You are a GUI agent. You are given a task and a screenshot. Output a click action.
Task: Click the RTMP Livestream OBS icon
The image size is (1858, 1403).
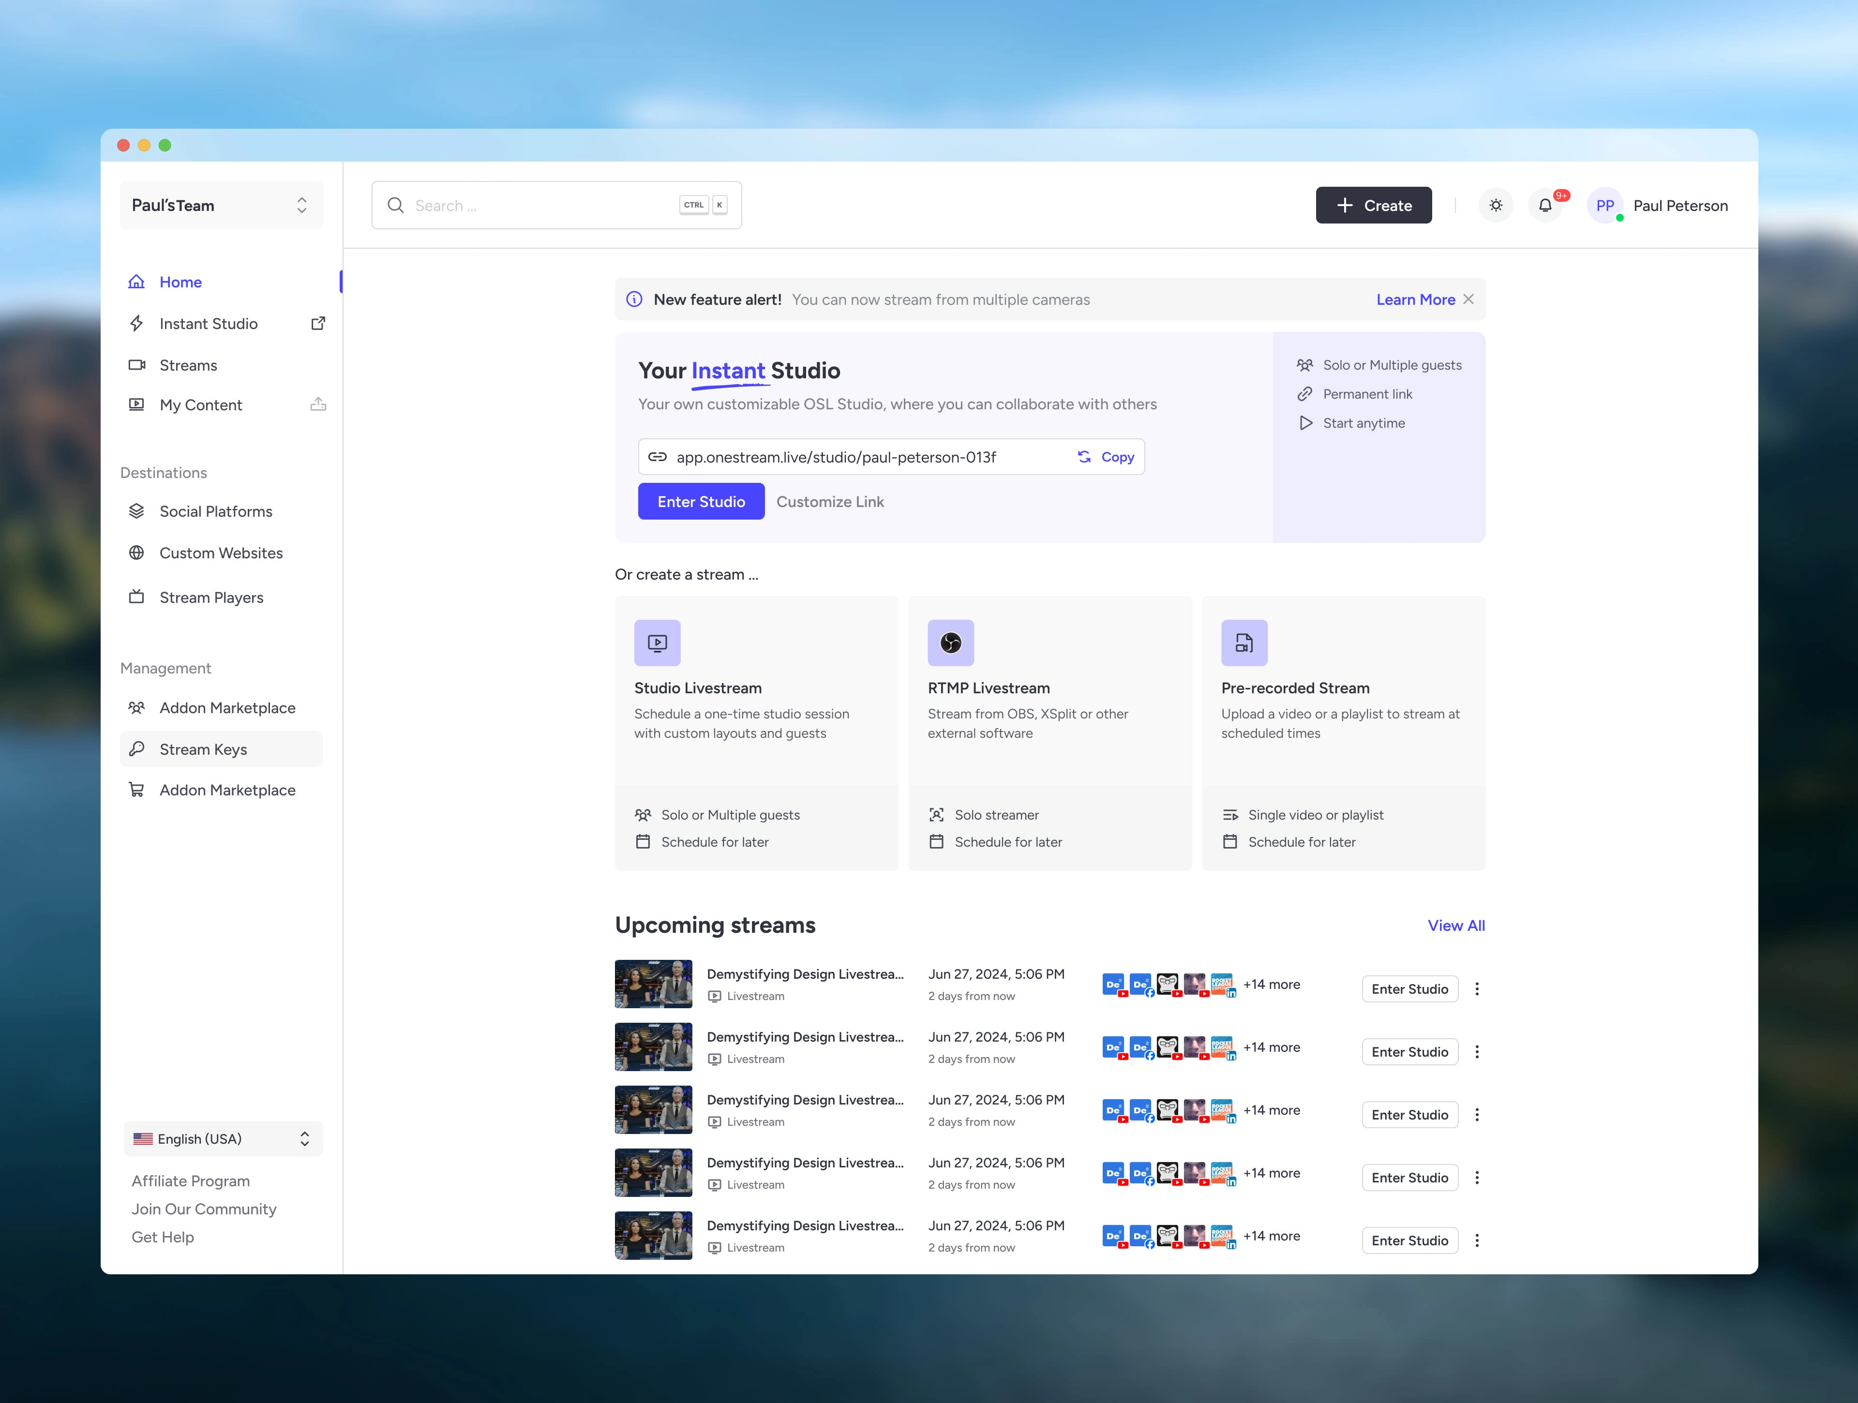click(950, 643)
